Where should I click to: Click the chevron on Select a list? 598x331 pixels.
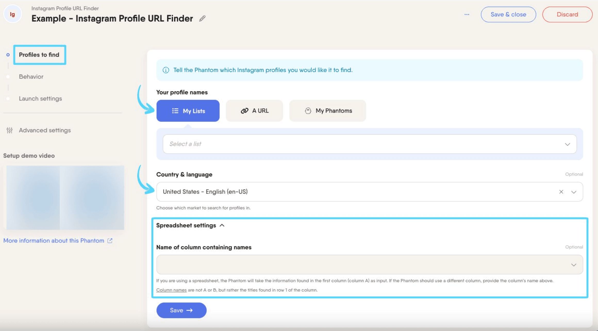point(567,144)
